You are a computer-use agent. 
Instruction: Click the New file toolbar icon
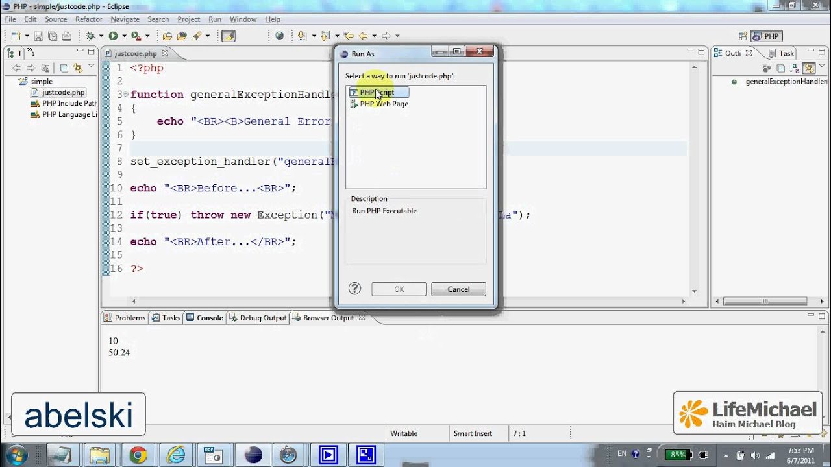(16, 36)
